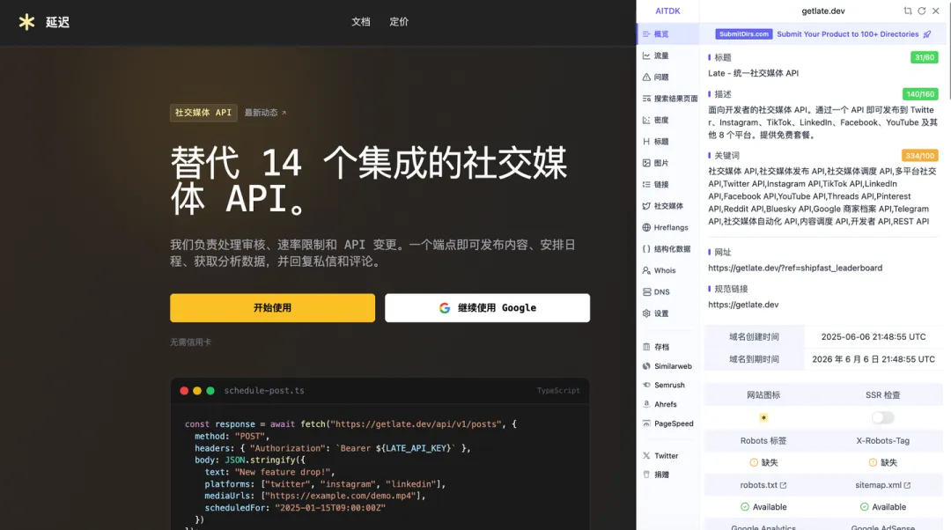
Task: Open the 文档 nav link
Action: pos(361,22)
